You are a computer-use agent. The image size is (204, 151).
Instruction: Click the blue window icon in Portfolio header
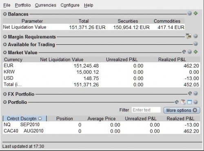[189, 102]
